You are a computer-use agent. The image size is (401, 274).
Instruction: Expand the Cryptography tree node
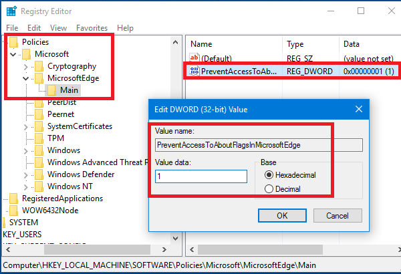25,67
